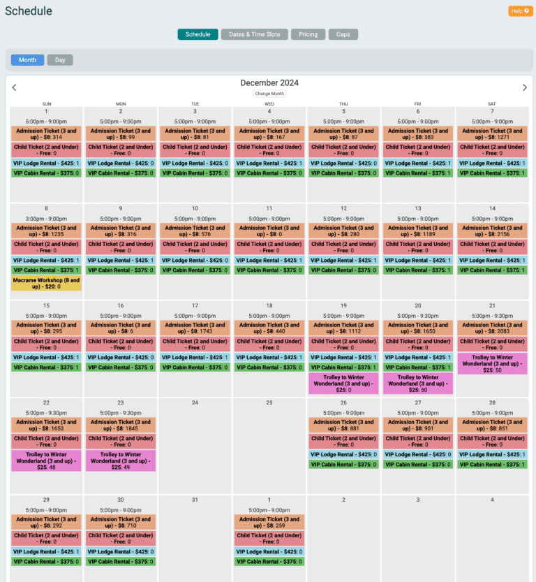Screen dimensions: 536x582
Task: Click Admission Ticket $8: 1743 on December 17
Action: tap(195, 328)
